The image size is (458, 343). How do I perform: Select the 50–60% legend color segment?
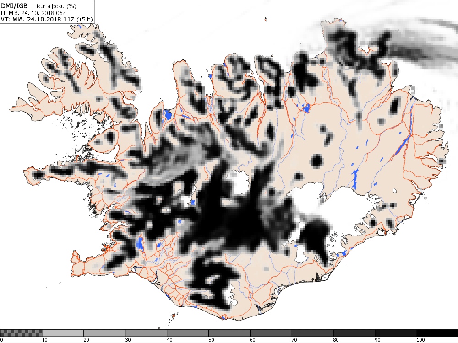click(229, 333)
